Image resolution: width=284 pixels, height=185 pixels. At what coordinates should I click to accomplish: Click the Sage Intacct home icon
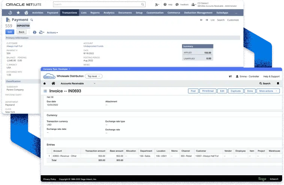click(53, 83)
